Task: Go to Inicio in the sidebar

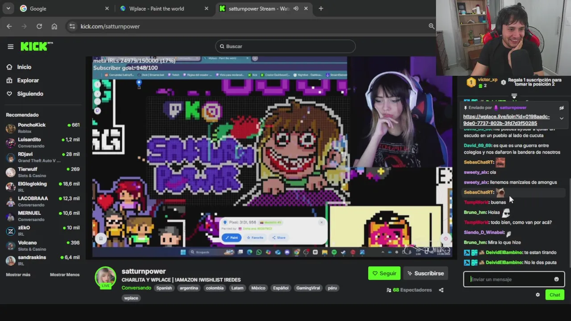Action: click(x=24, y=67)
